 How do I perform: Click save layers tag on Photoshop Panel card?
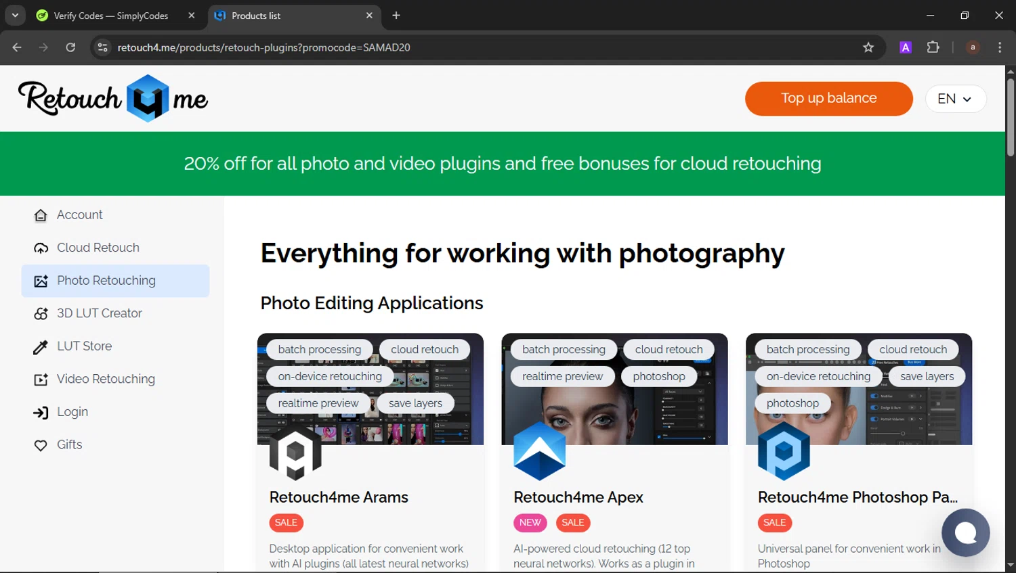pyautogui.click(x=927, y=377)
